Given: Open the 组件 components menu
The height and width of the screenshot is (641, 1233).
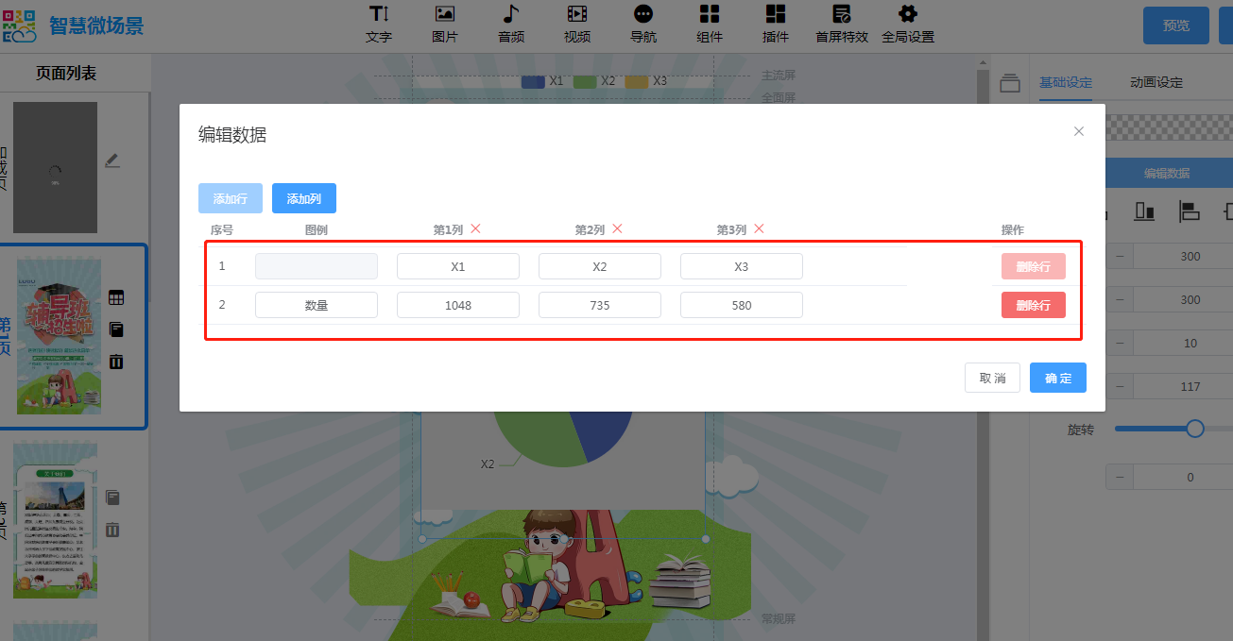Looking at the screenshot, I should click(x=709, y=24).
